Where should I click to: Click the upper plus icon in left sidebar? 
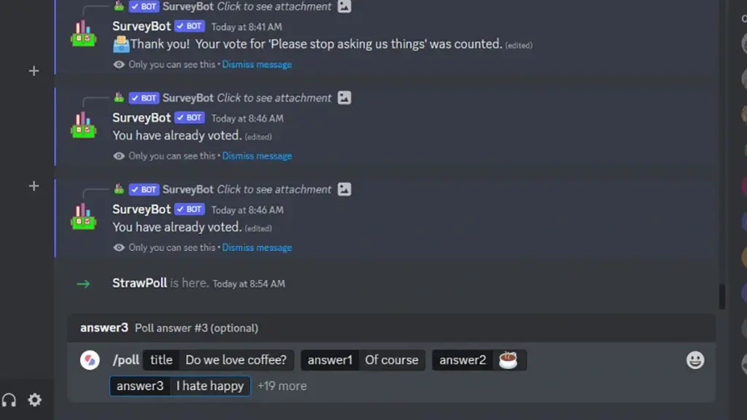34,71
